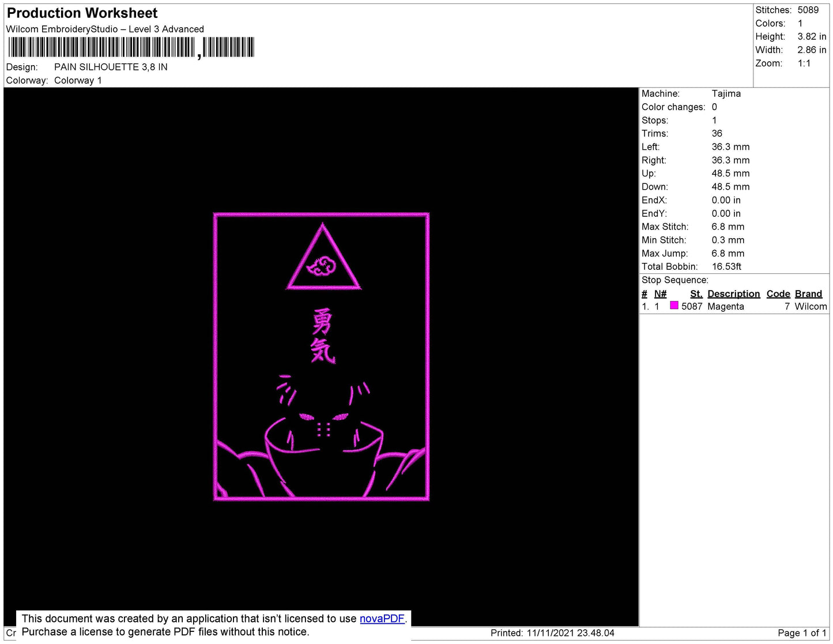Viewport: 833px width, 644px height.
Task: Select design name PAIN SILHOUETTE 3,8 IN
Action: (111, 67)
